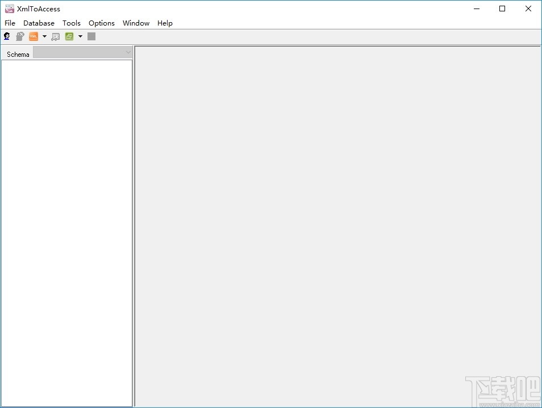Open the File menu
This screenshot has height=408, width=542.
point(10,23)
